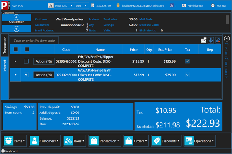
Task: Click account number 000000000010
Action: (x=72, y=25)
